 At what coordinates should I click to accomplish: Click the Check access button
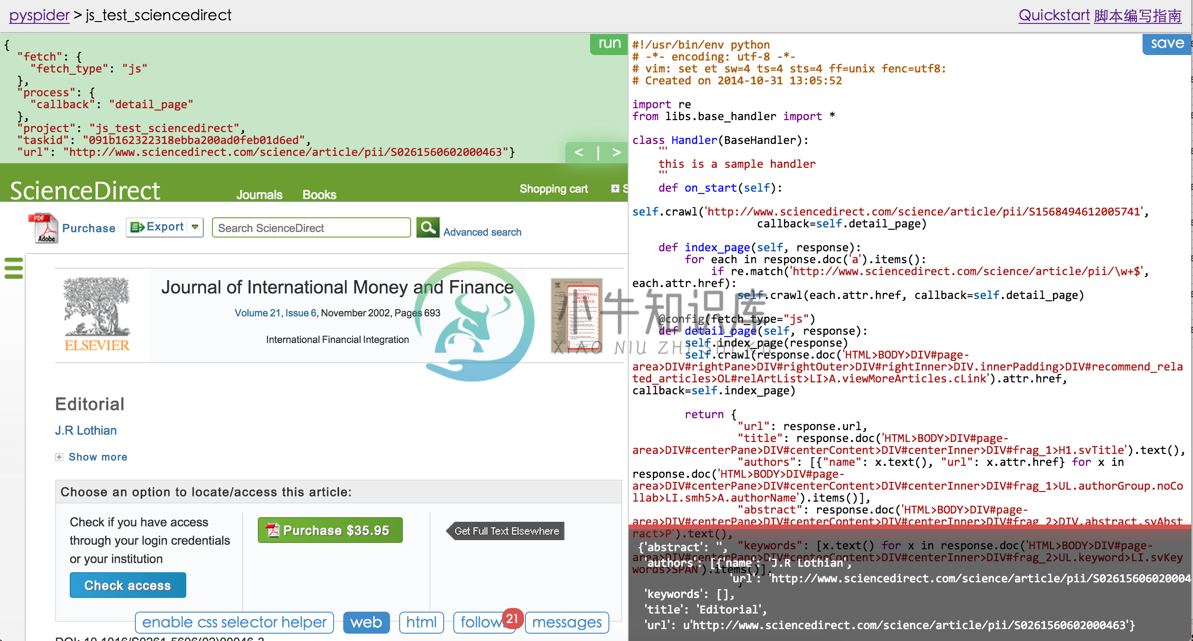[x=126, y=586]
